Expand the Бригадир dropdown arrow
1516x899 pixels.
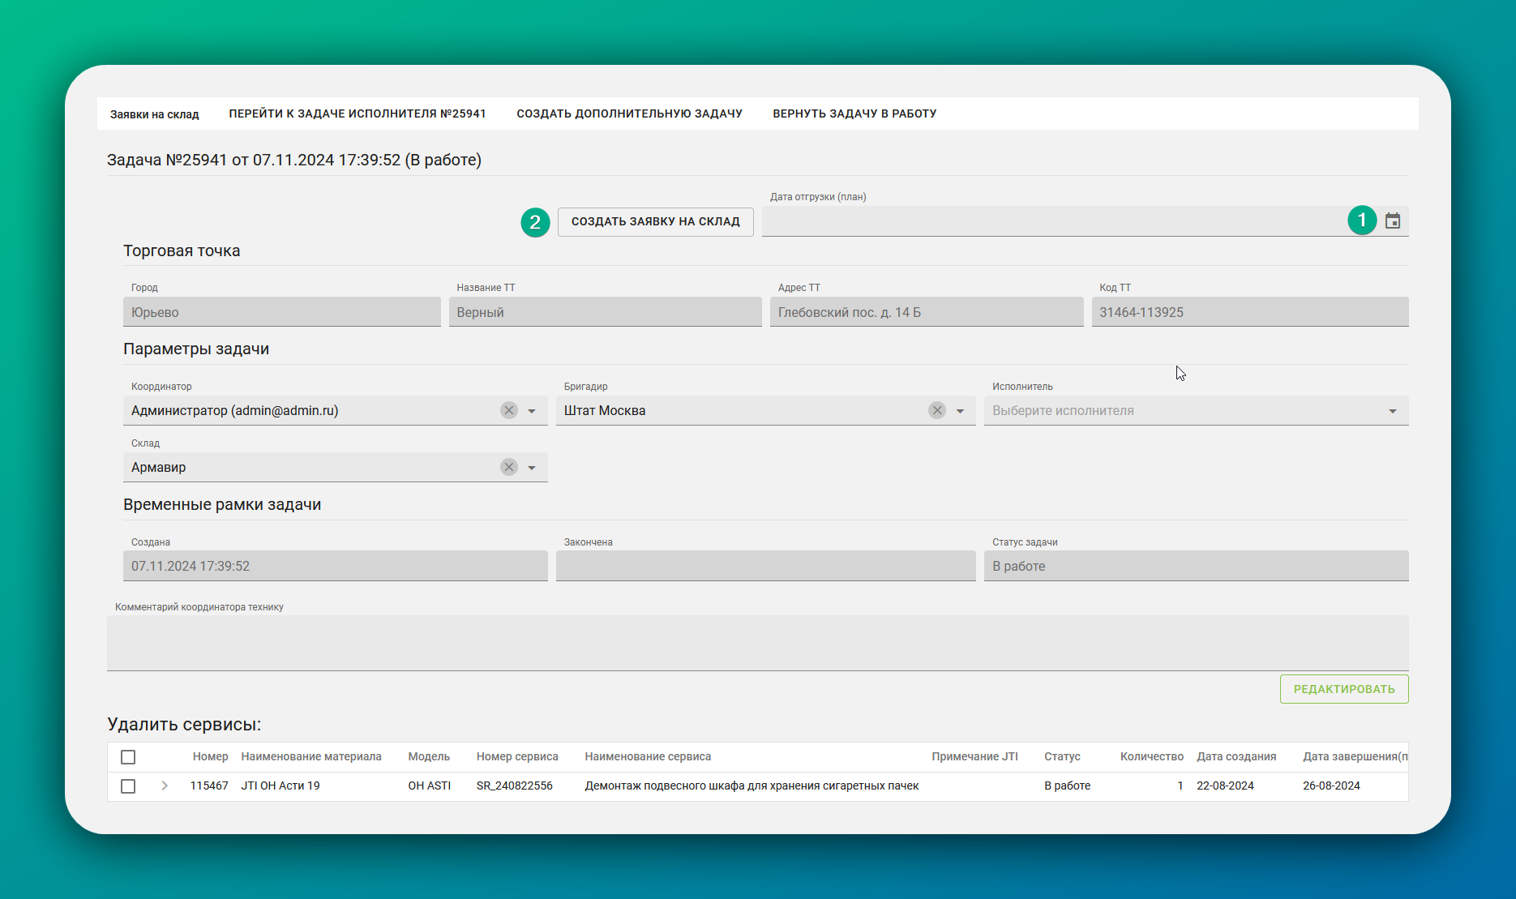click(960, 411)
